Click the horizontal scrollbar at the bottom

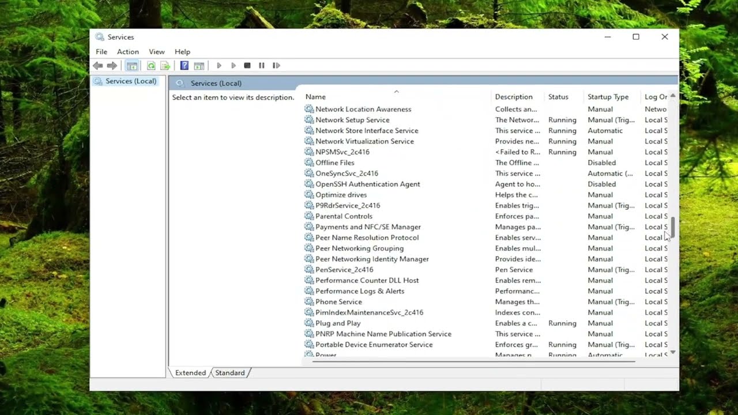(473, 361)
